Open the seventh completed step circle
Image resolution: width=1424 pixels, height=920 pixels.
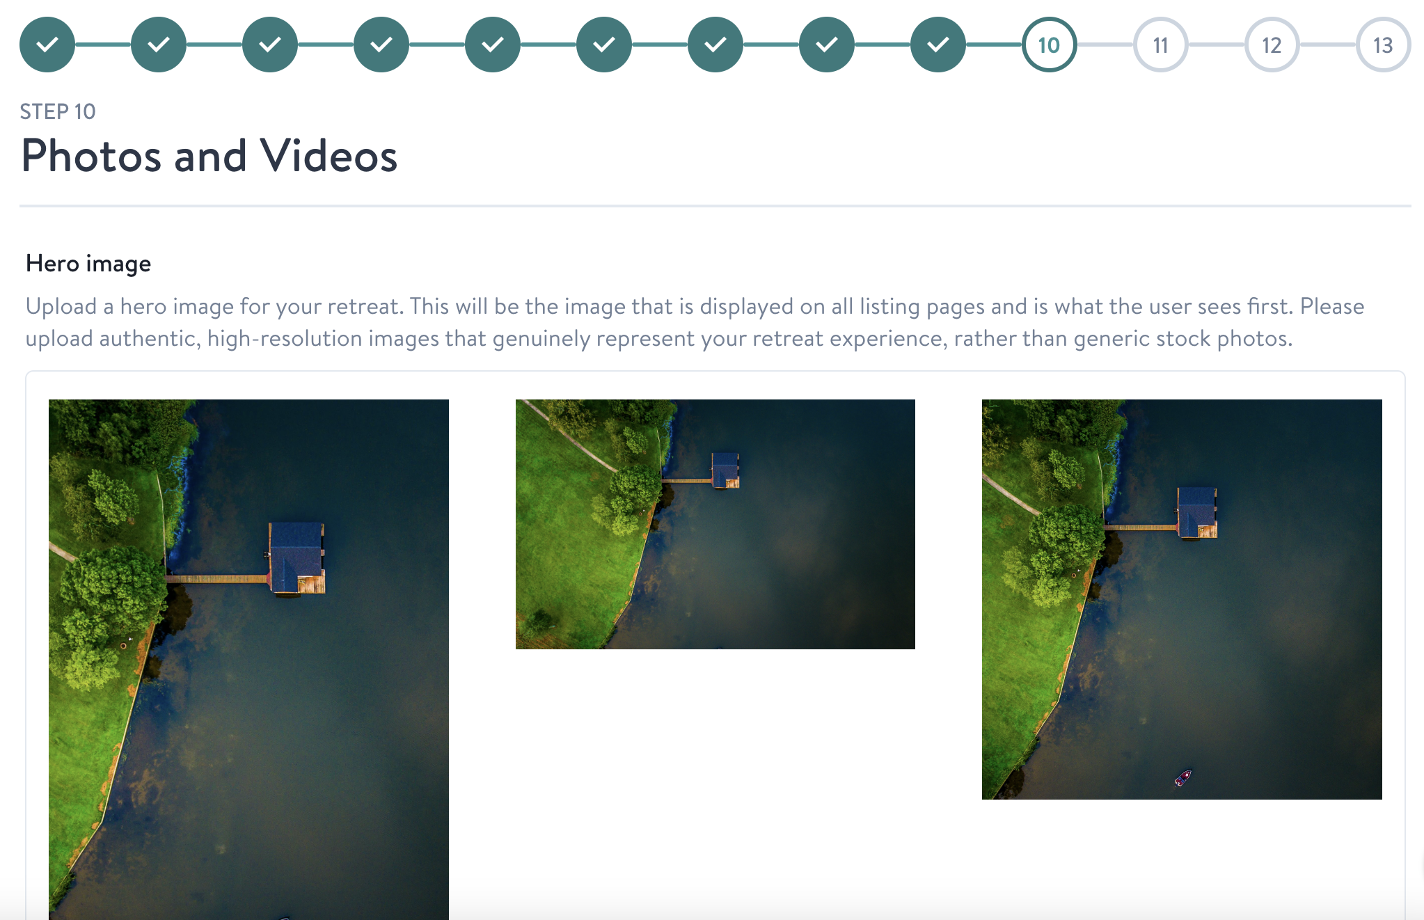(715, 45)
